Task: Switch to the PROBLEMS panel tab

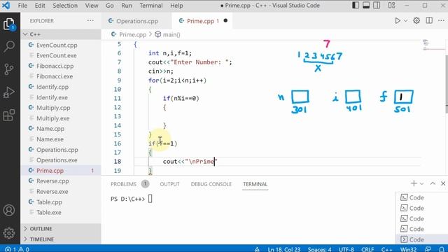Action: click(x=129, y=184)
